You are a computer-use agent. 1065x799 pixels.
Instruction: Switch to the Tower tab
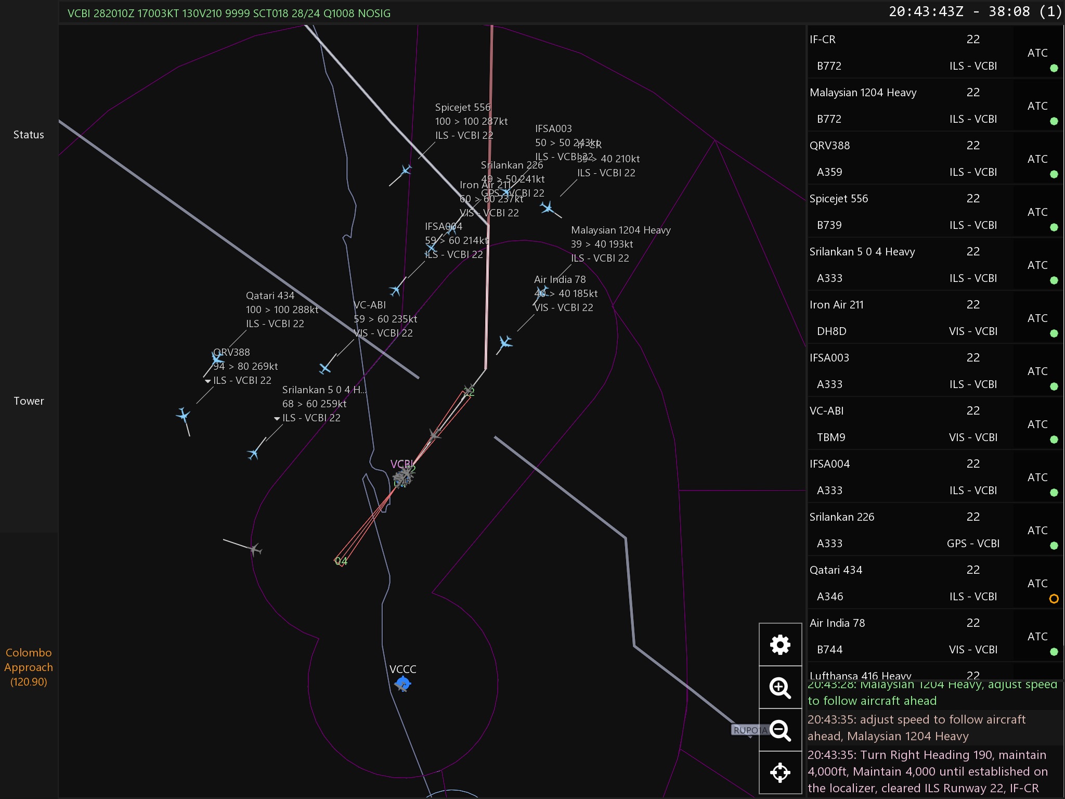[x=29, y=401]
